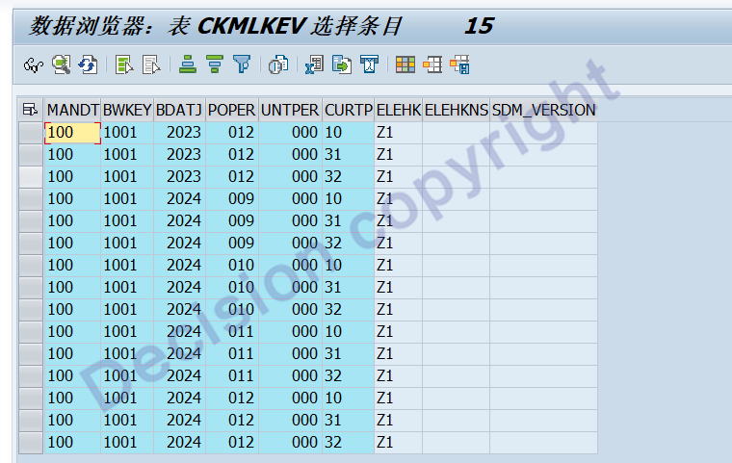732x463 pixels.
Task: Open the Set Filter funnel icon
Action: [242, 65]
